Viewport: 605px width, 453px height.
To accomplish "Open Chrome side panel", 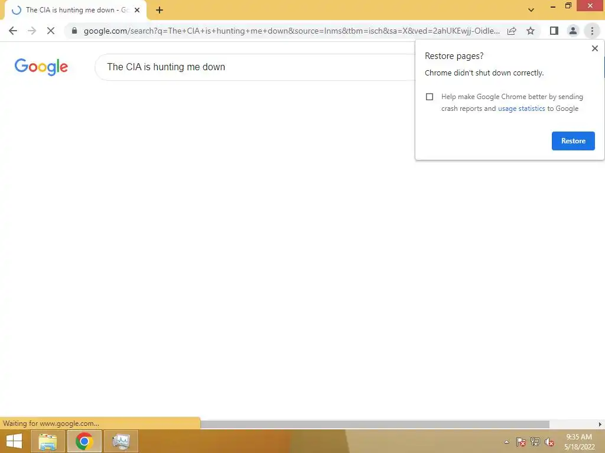I will click(554, 31).
